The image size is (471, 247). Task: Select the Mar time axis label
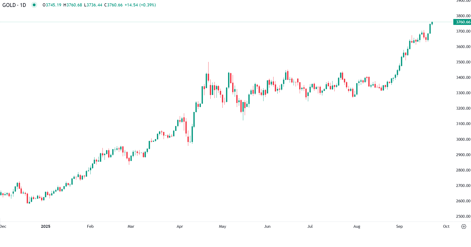point(131,226)
